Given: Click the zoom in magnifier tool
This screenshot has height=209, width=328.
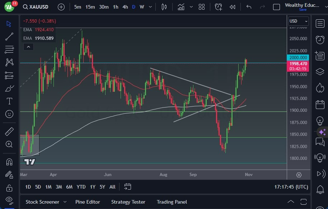Looking at the screenshot, I should [x=9, y=144].
